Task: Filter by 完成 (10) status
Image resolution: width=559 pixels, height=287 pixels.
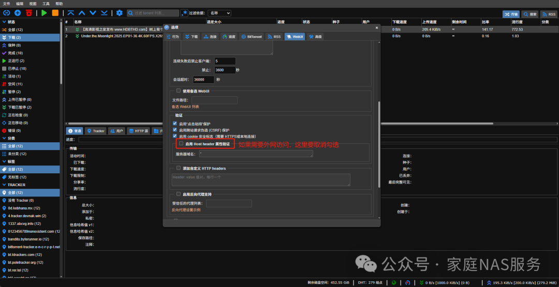Action: pos(30,53)
